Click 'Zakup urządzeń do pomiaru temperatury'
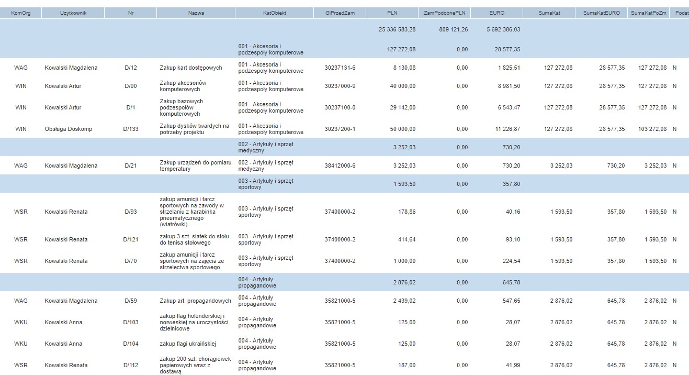 pos(195,166)
